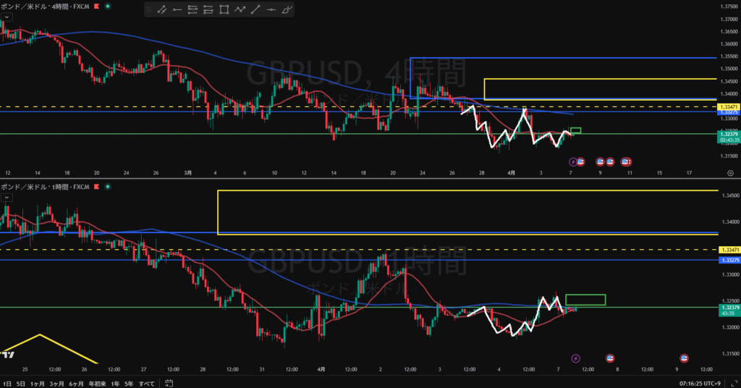Viewport: 741px width, 388px height.
Task: Open chart settings gear on 4-hour chart
Action: (729, 173)
